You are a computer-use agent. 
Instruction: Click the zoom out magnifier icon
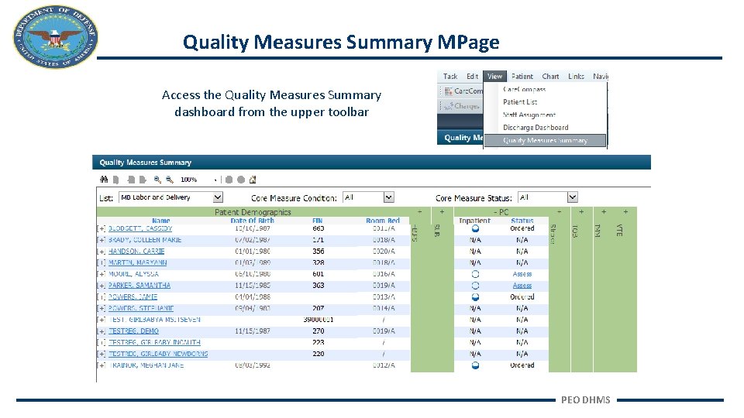pyautogui.click(x=170, y=180)
